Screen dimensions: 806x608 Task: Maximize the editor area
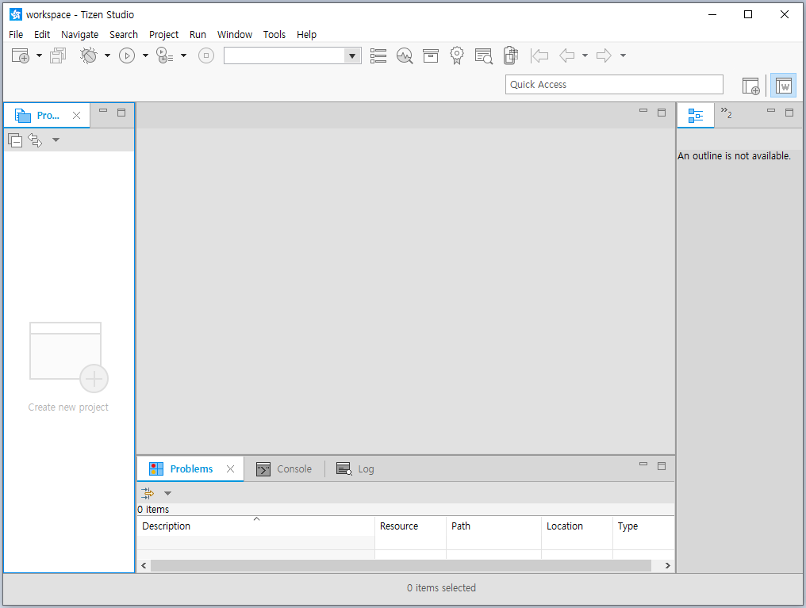662,113
